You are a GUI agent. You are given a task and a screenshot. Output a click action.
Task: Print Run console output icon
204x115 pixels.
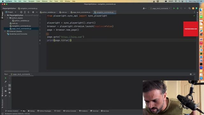point(10,93)
